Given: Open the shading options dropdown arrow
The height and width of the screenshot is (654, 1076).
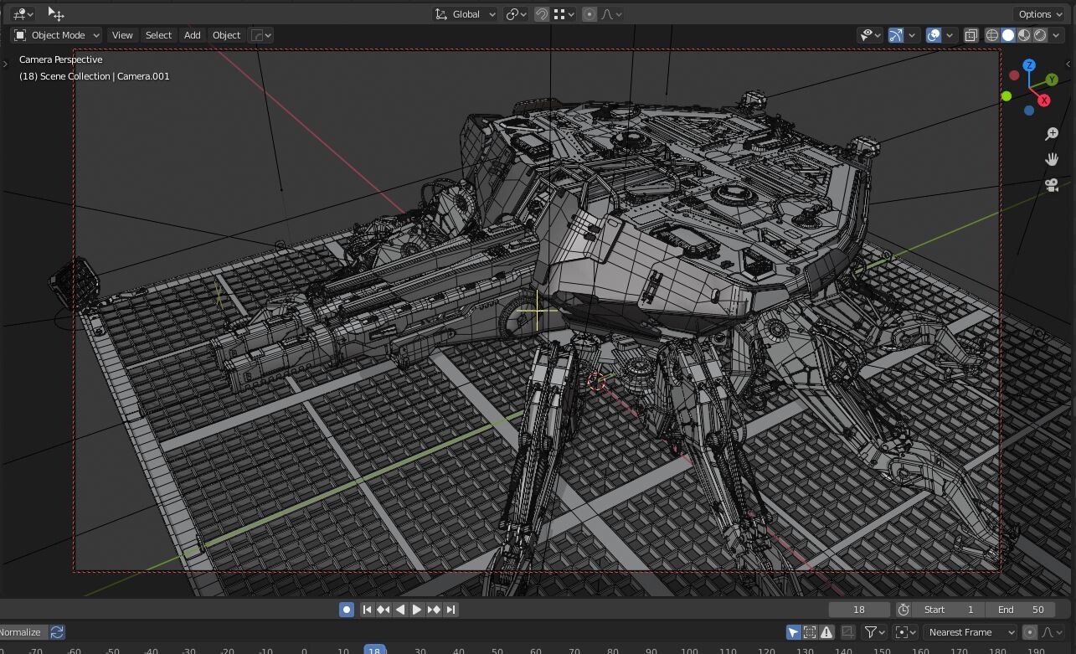Looking at the screenshot, I should [x=1058, y=35].
